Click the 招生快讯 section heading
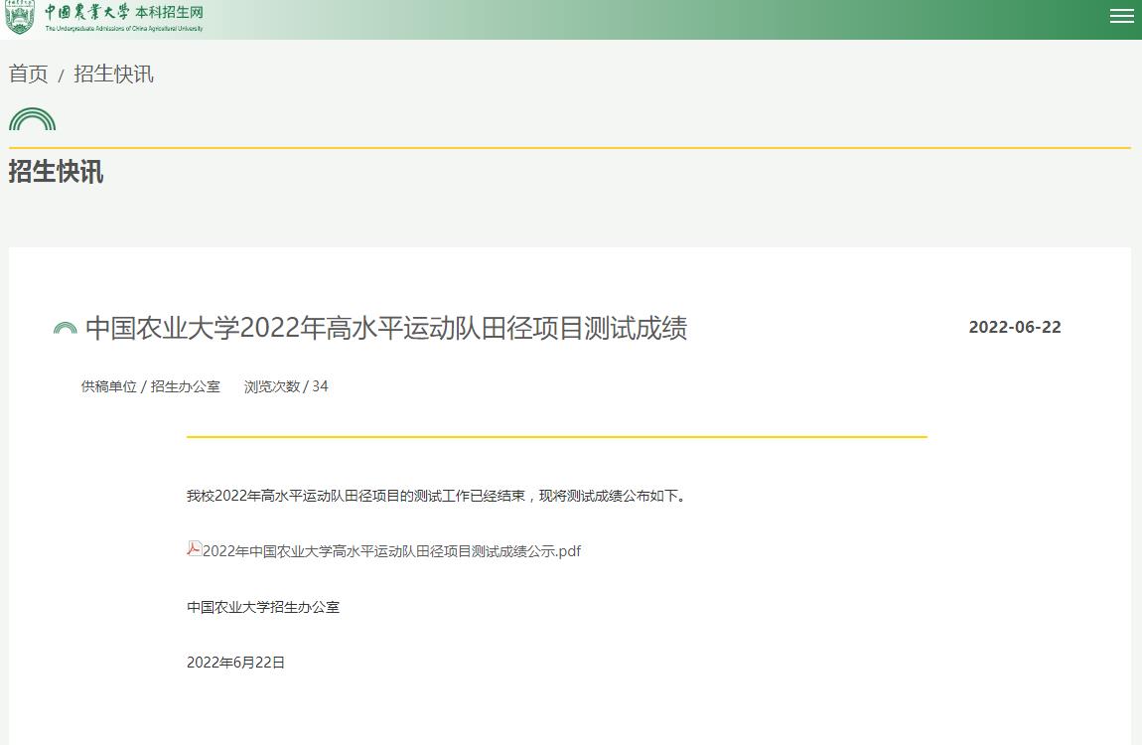Screen dimensions: 1142x745 (56, 172)
